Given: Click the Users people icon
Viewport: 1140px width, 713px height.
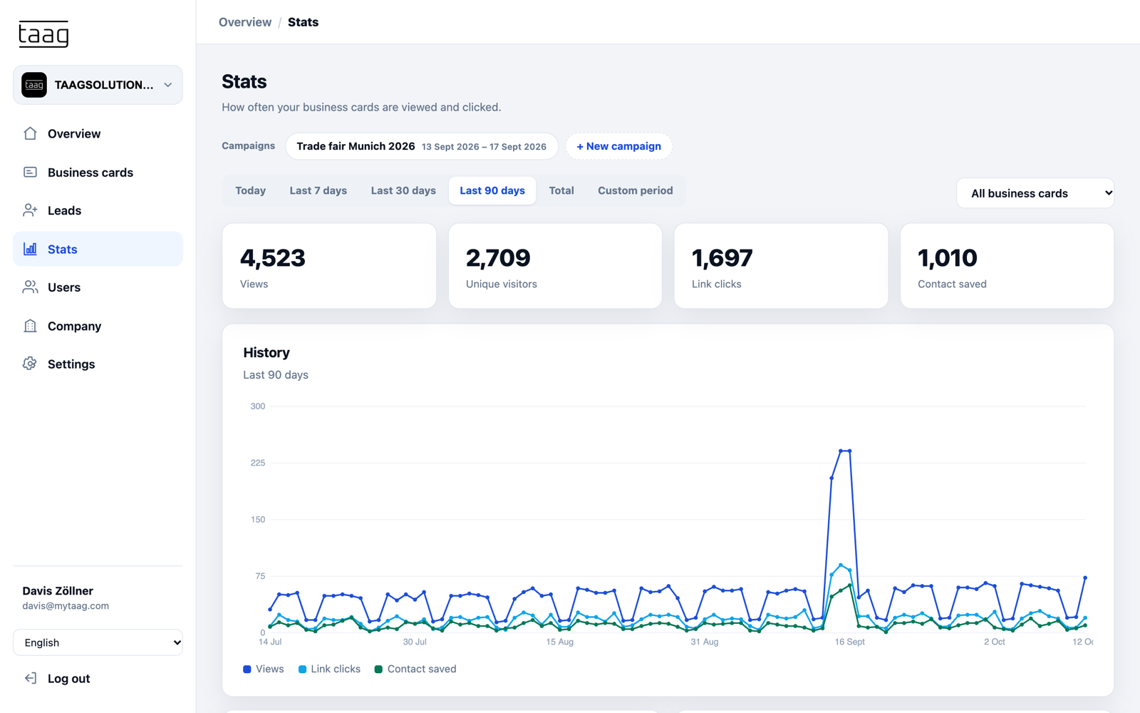Looking at the screenshot, I should (x=30, y=287).
